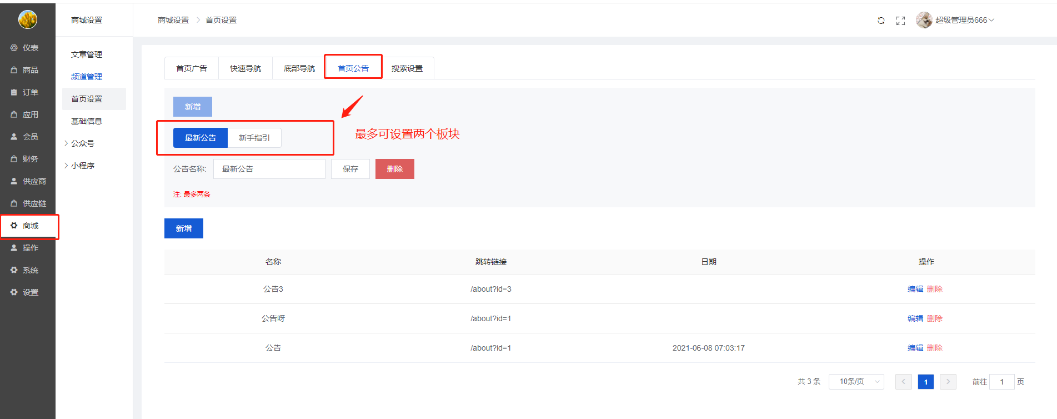1057x419 pixels.
Task: Open 会员 members in sidebar
Action: [25, 137]
